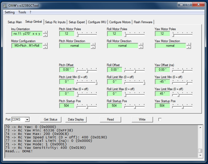Click the Write button
This screenshot has width=208, height=164.
(x=142, y=119)
